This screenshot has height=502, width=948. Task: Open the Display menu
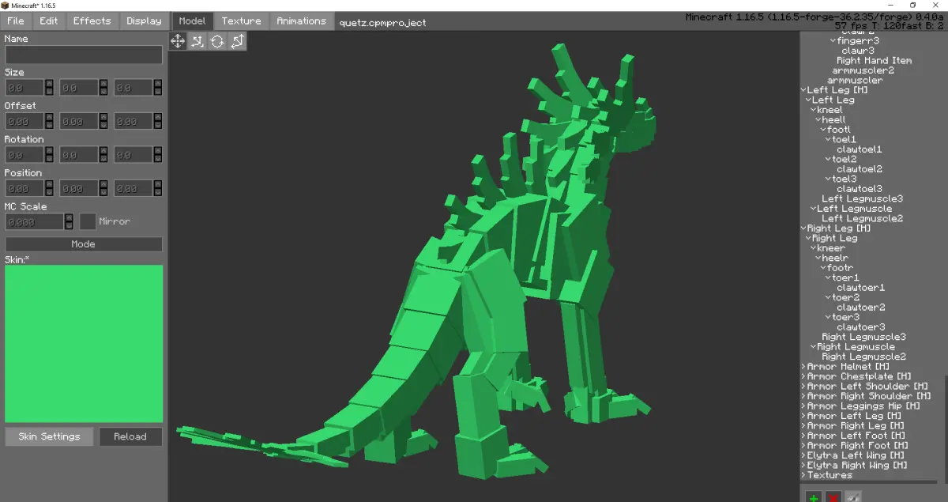[x=144, y=21]
